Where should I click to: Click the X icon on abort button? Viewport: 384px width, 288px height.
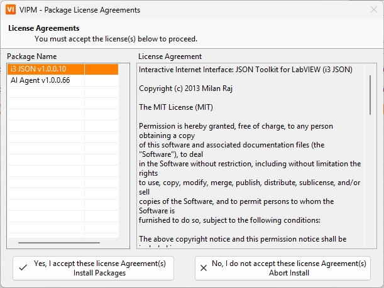204,268
